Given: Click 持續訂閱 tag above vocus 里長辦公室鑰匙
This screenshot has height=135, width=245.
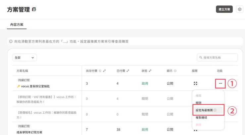Looking at the screenshot, I should tap(24, 80).
